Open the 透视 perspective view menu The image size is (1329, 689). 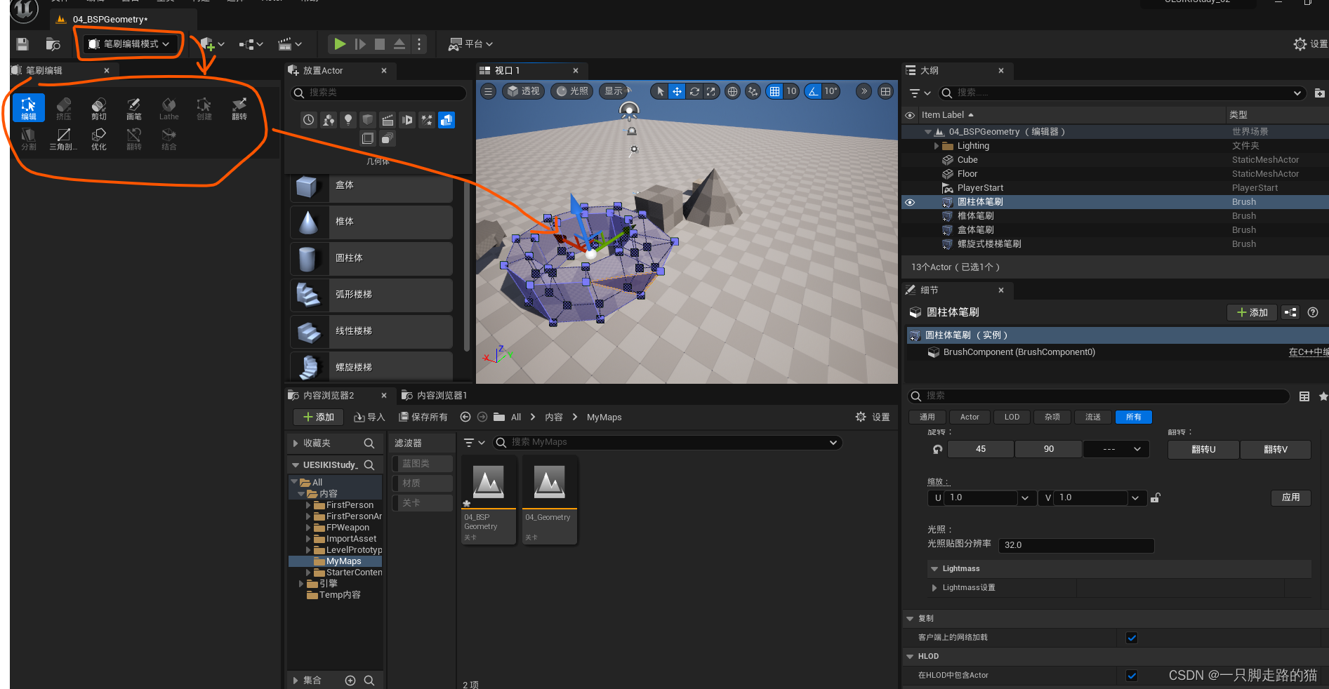tap(524, 91)
